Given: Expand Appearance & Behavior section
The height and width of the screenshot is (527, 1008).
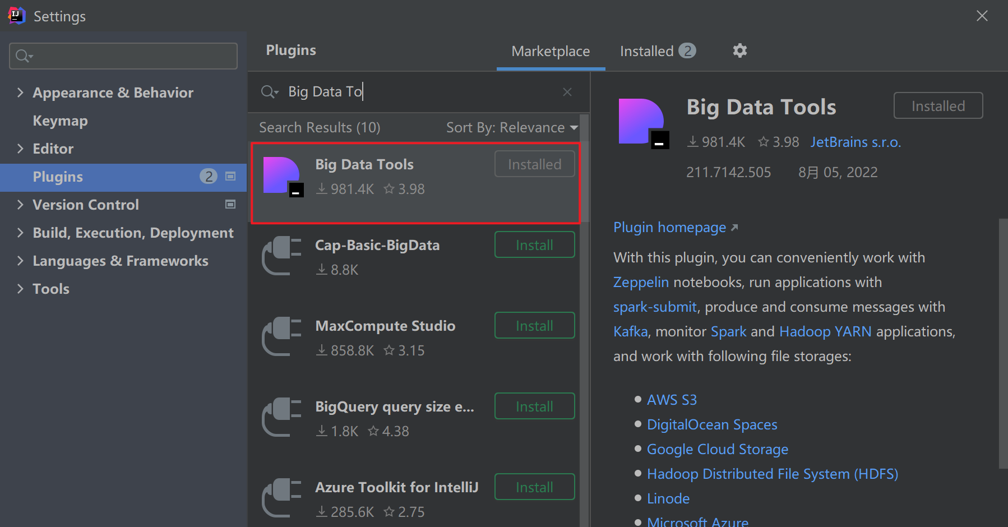Looking at the screenshot, I should pos(21,93).
